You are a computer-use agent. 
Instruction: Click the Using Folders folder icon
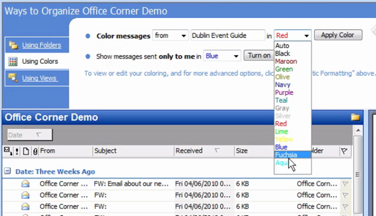point(13,45)
